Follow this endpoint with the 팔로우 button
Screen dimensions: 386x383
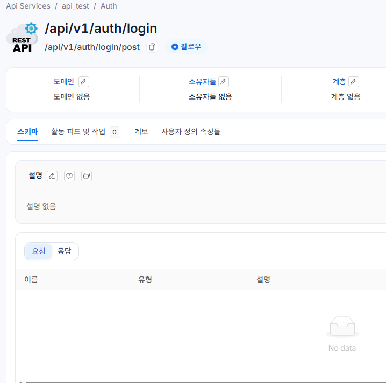[x=186, y=47]
